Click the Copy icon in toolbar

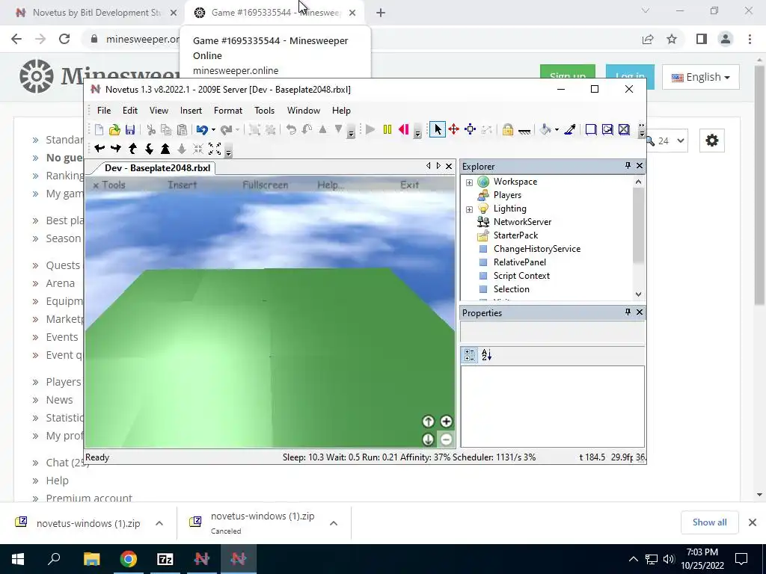166,130
